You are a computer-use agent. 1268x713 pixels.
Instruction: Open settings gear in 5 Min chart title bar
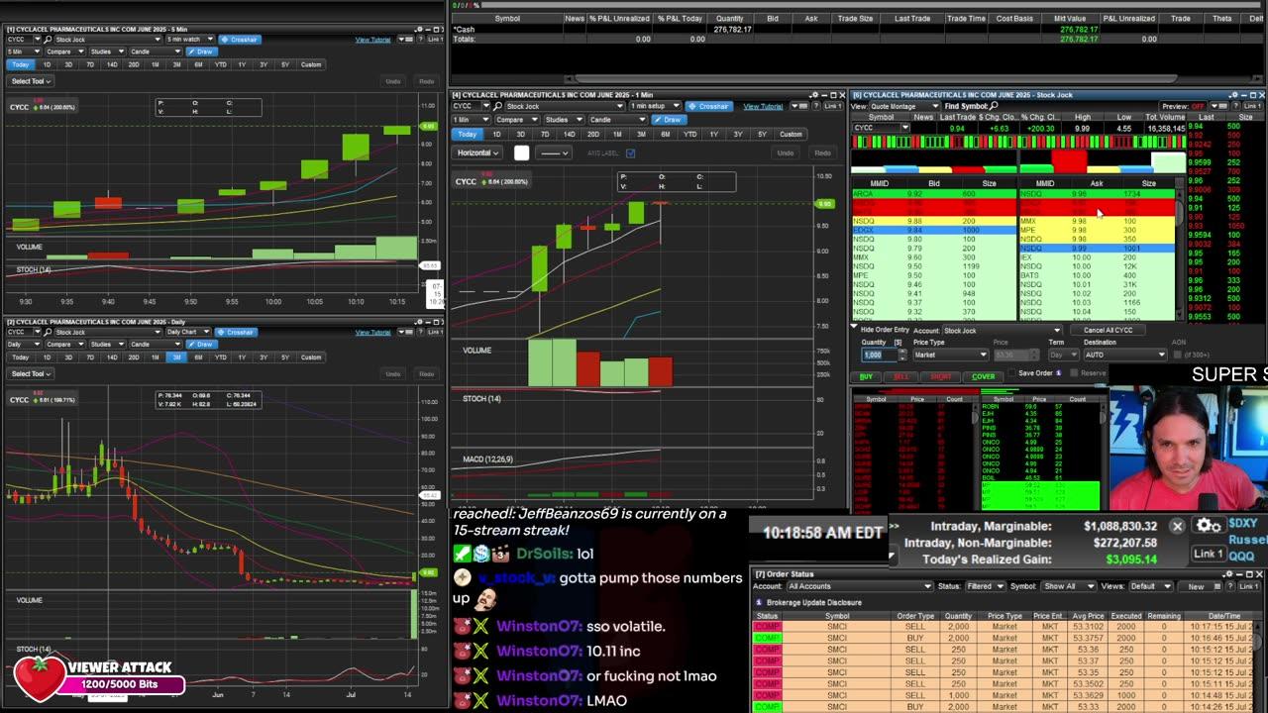point(419,29)
